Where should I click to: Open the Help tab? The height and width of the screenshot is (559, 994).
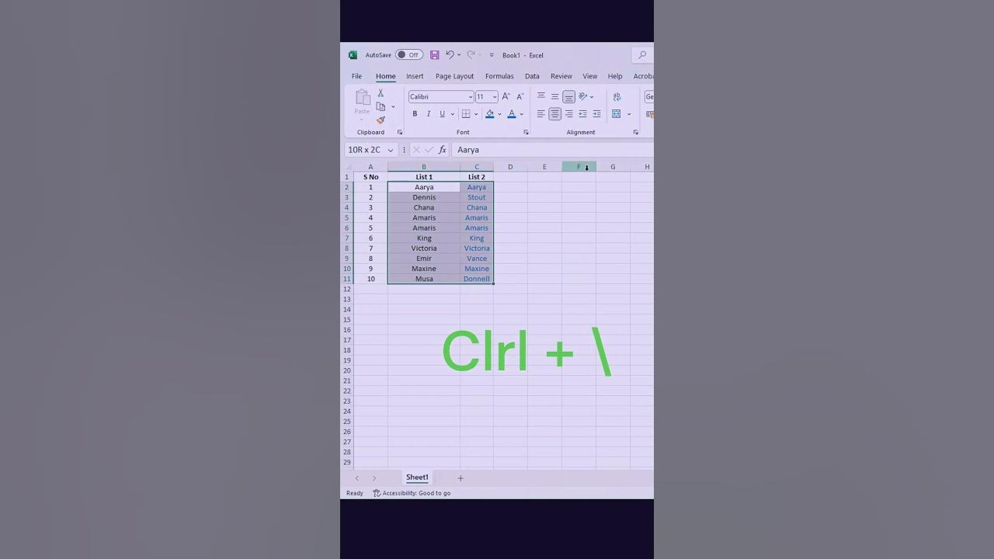[615, 76]
